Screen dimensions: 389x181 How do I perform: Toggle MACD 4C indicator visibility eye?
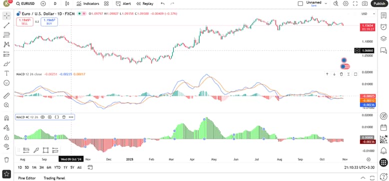42,117
